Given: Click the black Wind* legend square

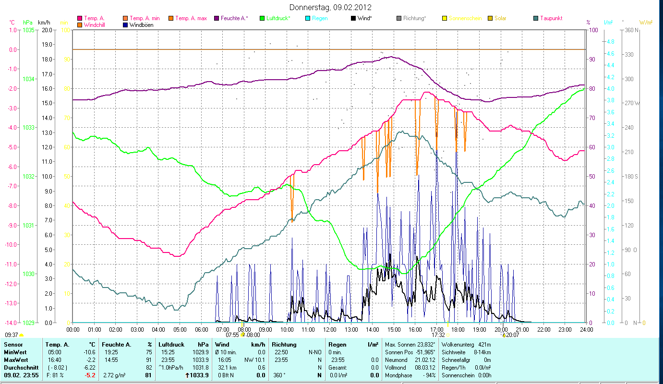Looking at the screenshot, I should tap(353, 19).
